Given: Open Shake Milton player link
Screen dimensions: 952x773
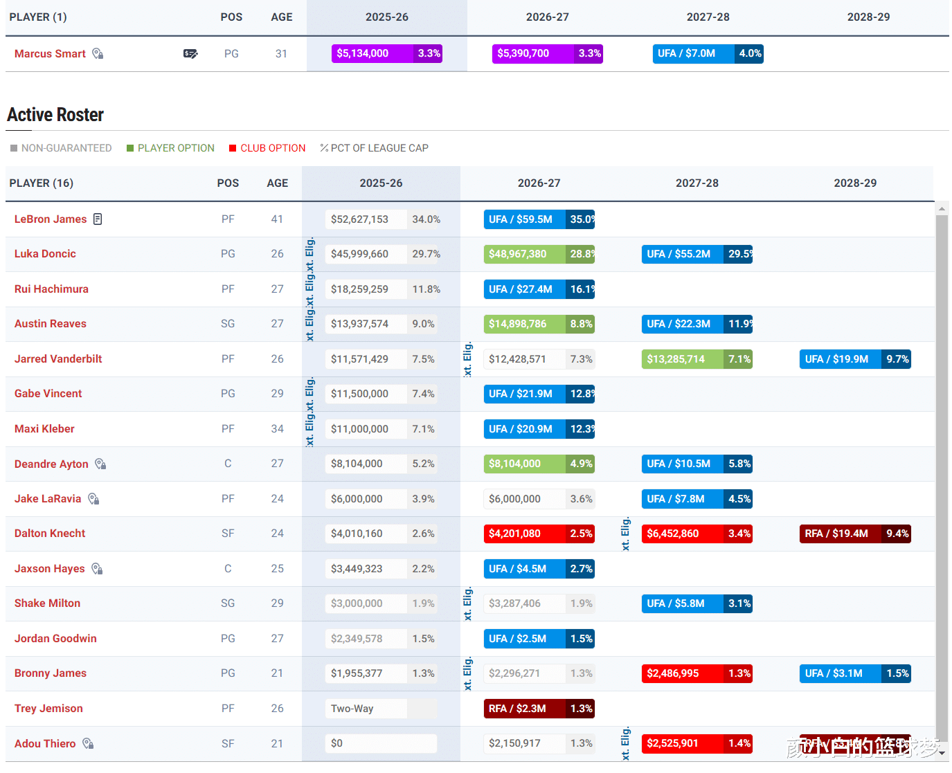Looking at the screenshot, I should [x=47, y=603].
